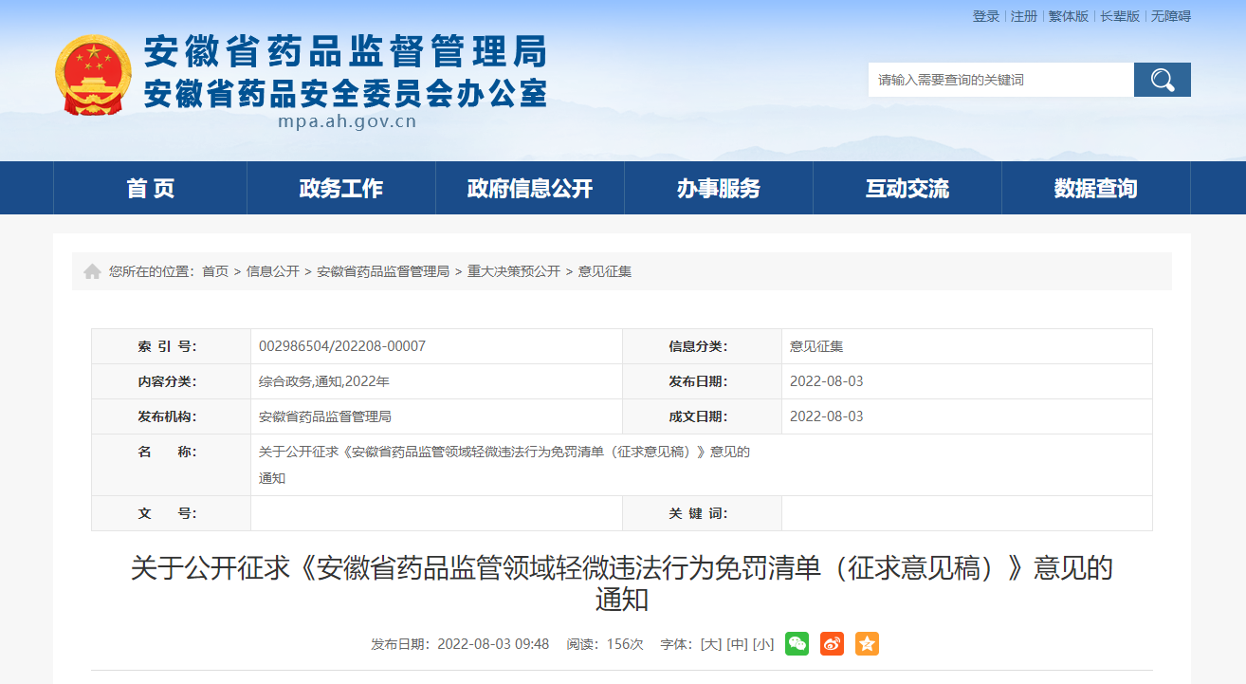Expand the 政府信息公开 navigation menu
The image size is (1246, 684).
529,189
